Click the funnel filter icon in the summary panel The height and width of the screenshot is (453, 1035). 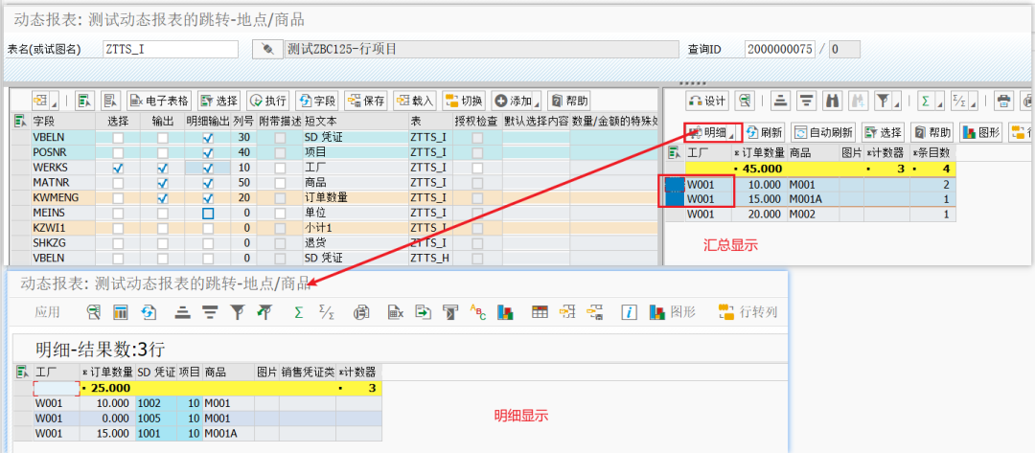(x=882, y=101)
